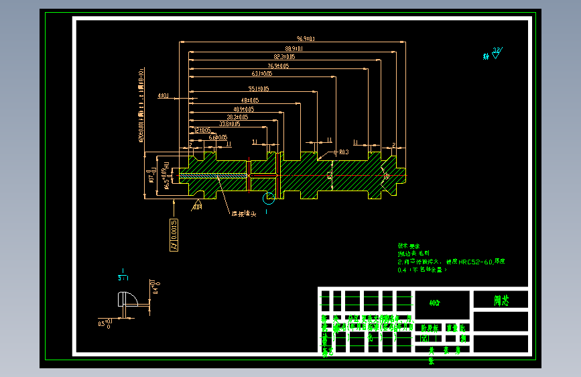Screen dimensions: 581x377
Task: Select the 0.4 dimension in detail view
Action: pos(155,287)
